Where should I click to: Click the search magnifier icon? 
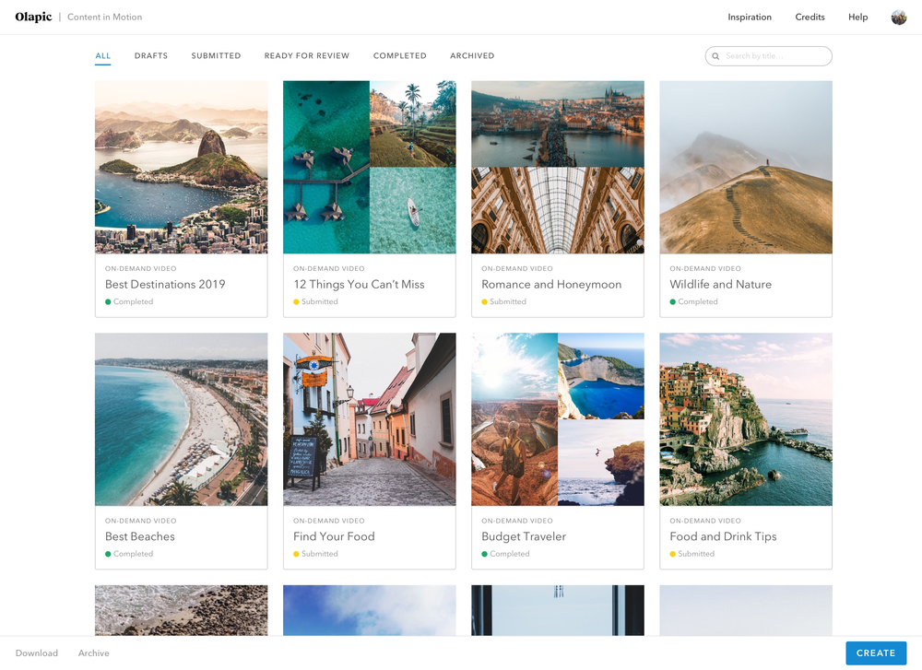click(x=715, y=56)
